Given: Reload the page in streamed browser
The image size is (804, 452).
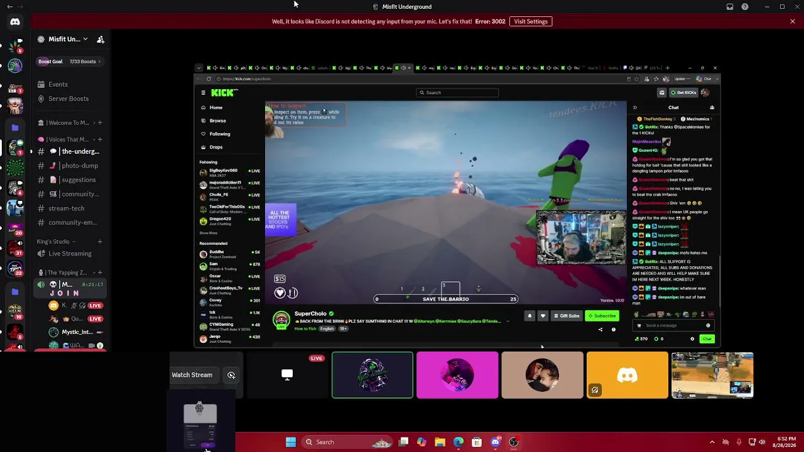Looking at the screenshot, I should pyautogui.click(x=209, y=79).
